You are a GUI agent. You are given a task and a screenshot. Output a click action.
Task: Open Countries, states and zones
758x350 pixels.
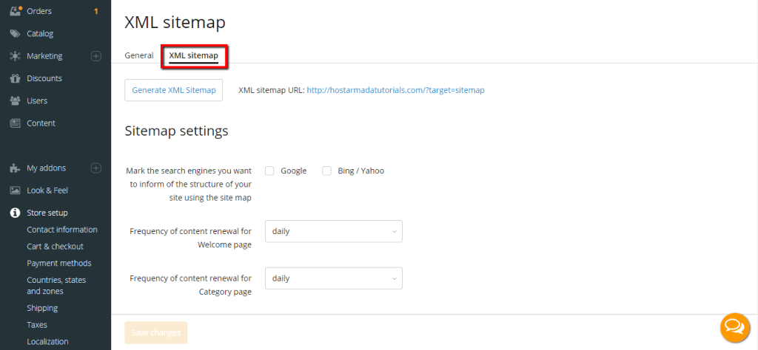pyautogui.click(x=56, y=286)
